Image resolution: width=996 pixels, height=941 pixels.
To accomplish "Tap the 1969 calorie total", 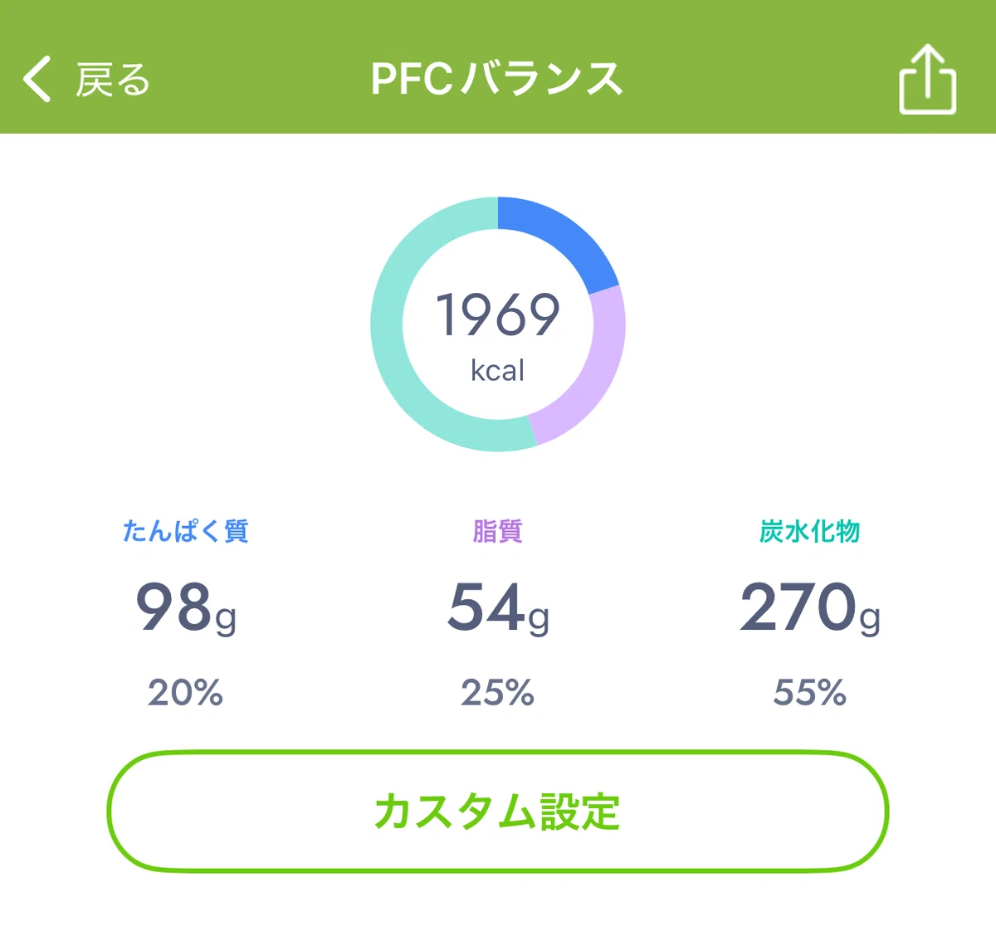I will pos(498,315).
